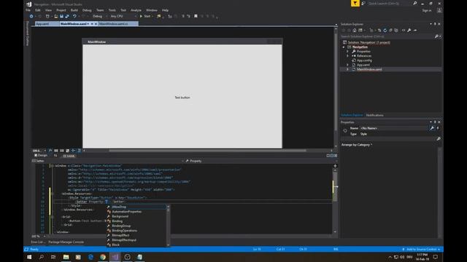Open the Any CPU platform dropdown
Screen dimensions: 467x262
click(x=123, y=16)
